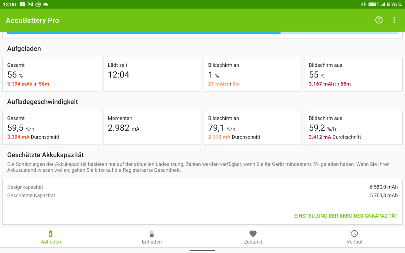Tap the YouTube notification icon in status bar

click(22, 4)
